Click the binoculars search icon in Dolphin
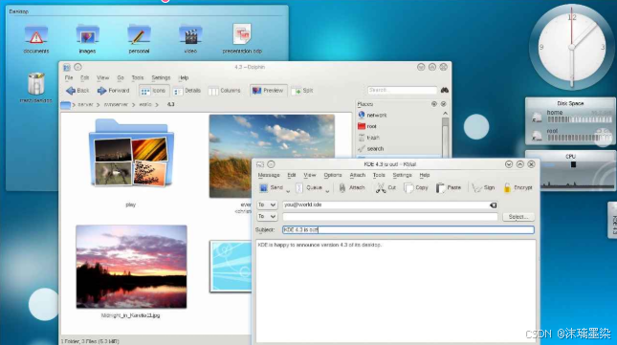 coord(445,90)
